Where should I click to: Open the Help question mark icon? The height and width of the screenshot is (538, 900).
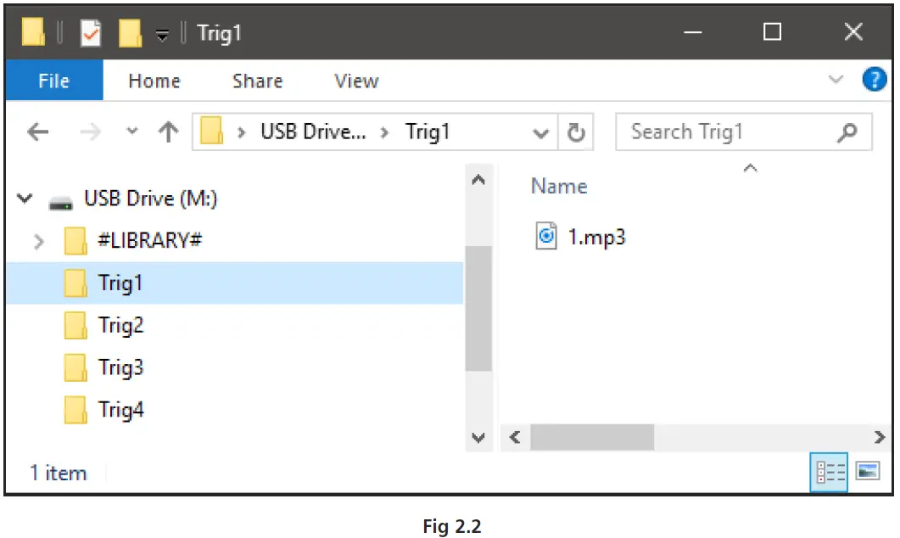click(874, 81)
